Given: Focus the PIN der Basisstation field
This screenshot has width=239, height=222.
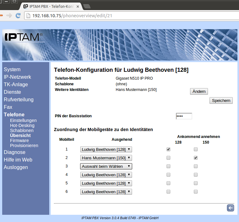Looking at the screenshot, I should pos(184,116).
